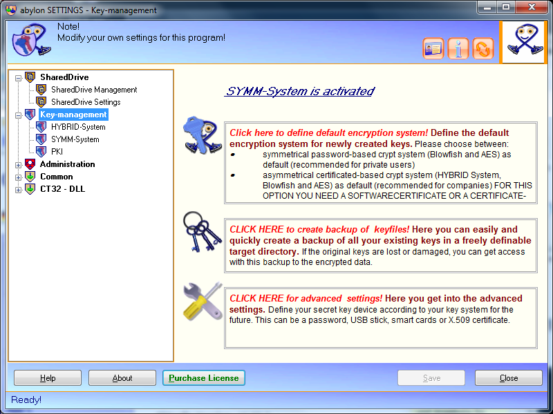Image resolution: width=553 pixels, height=414 pixels.
Task: Click the Help button
Action: pyautogui.click(x=48, y=377)
